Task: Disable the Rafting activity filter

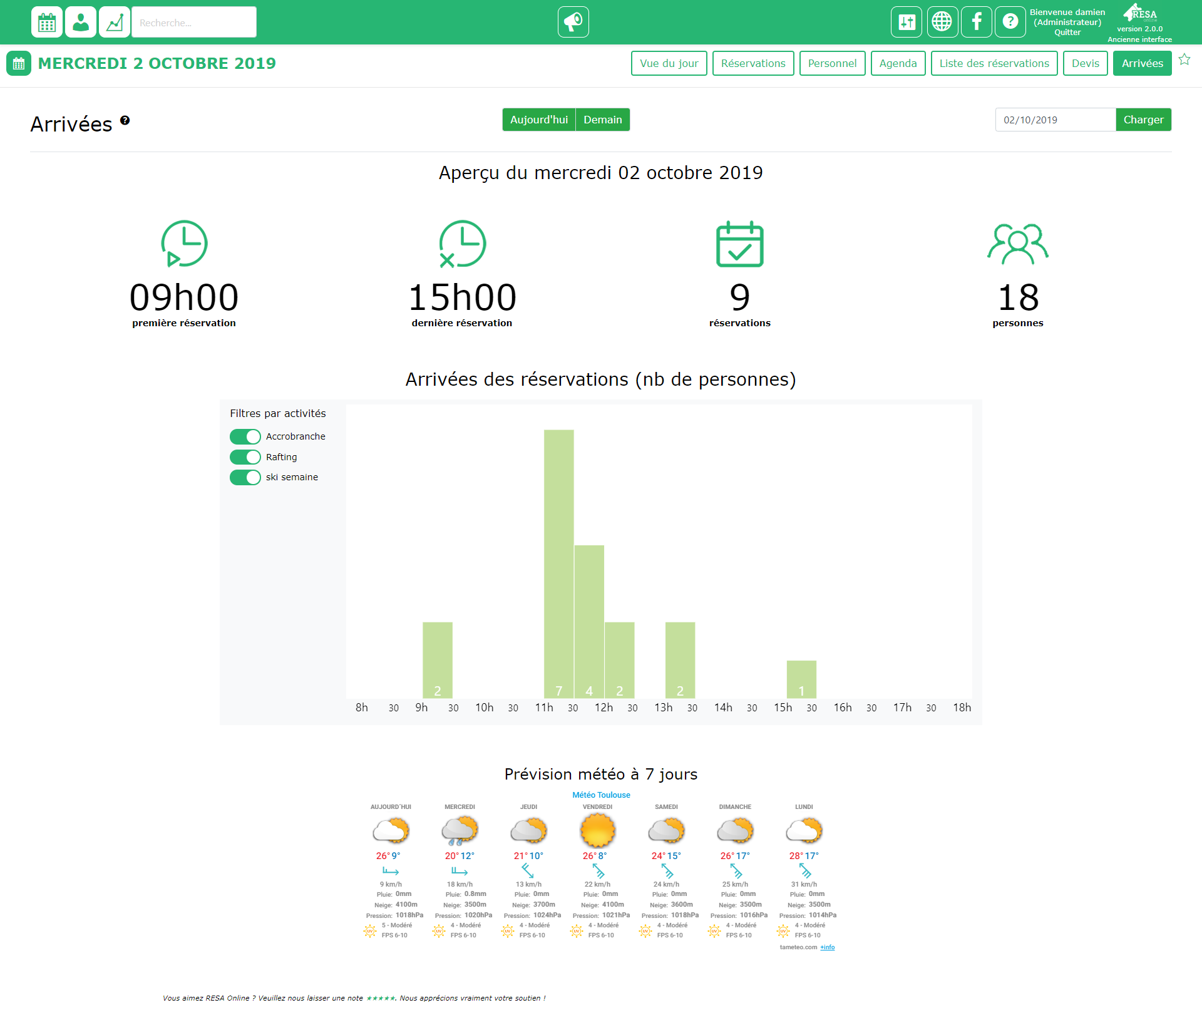Action: (245, 457)
